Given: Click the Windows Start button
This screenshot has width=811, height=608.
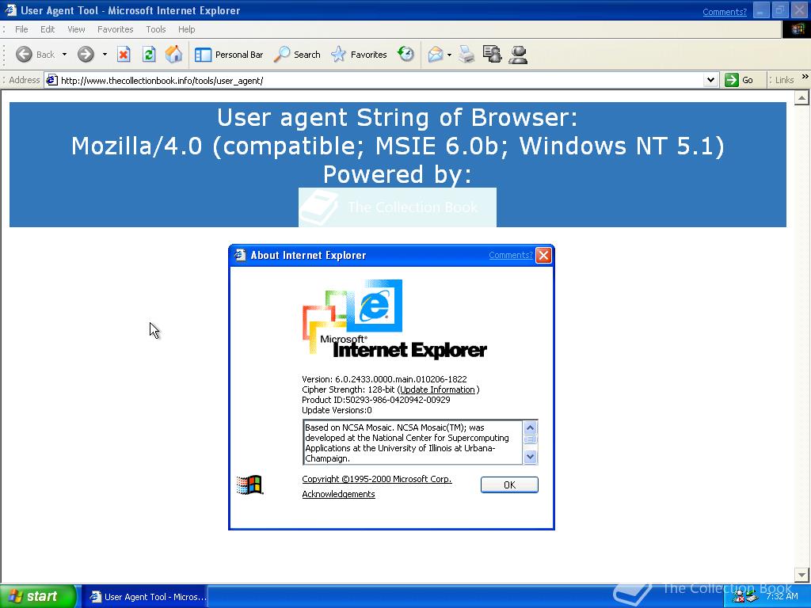Looking at the screenshot, I should tap(38, 597).
